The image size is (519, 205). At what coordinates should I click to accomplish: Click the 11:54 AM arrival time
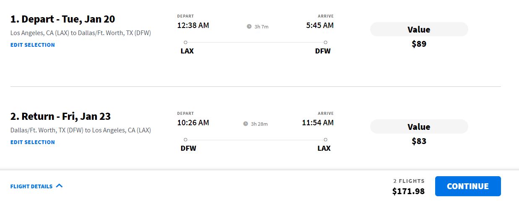click(x=318, y=123)
